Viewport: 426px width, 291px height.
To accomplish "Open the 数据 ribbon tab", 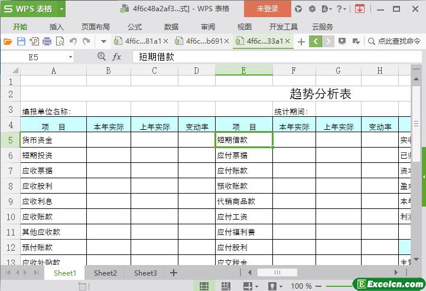I will [171, 27].
